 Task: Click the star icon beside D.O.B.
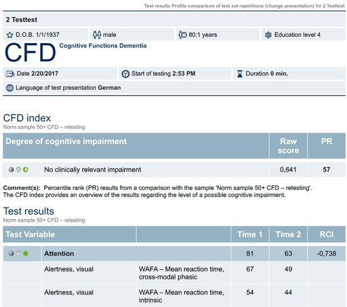10,35
